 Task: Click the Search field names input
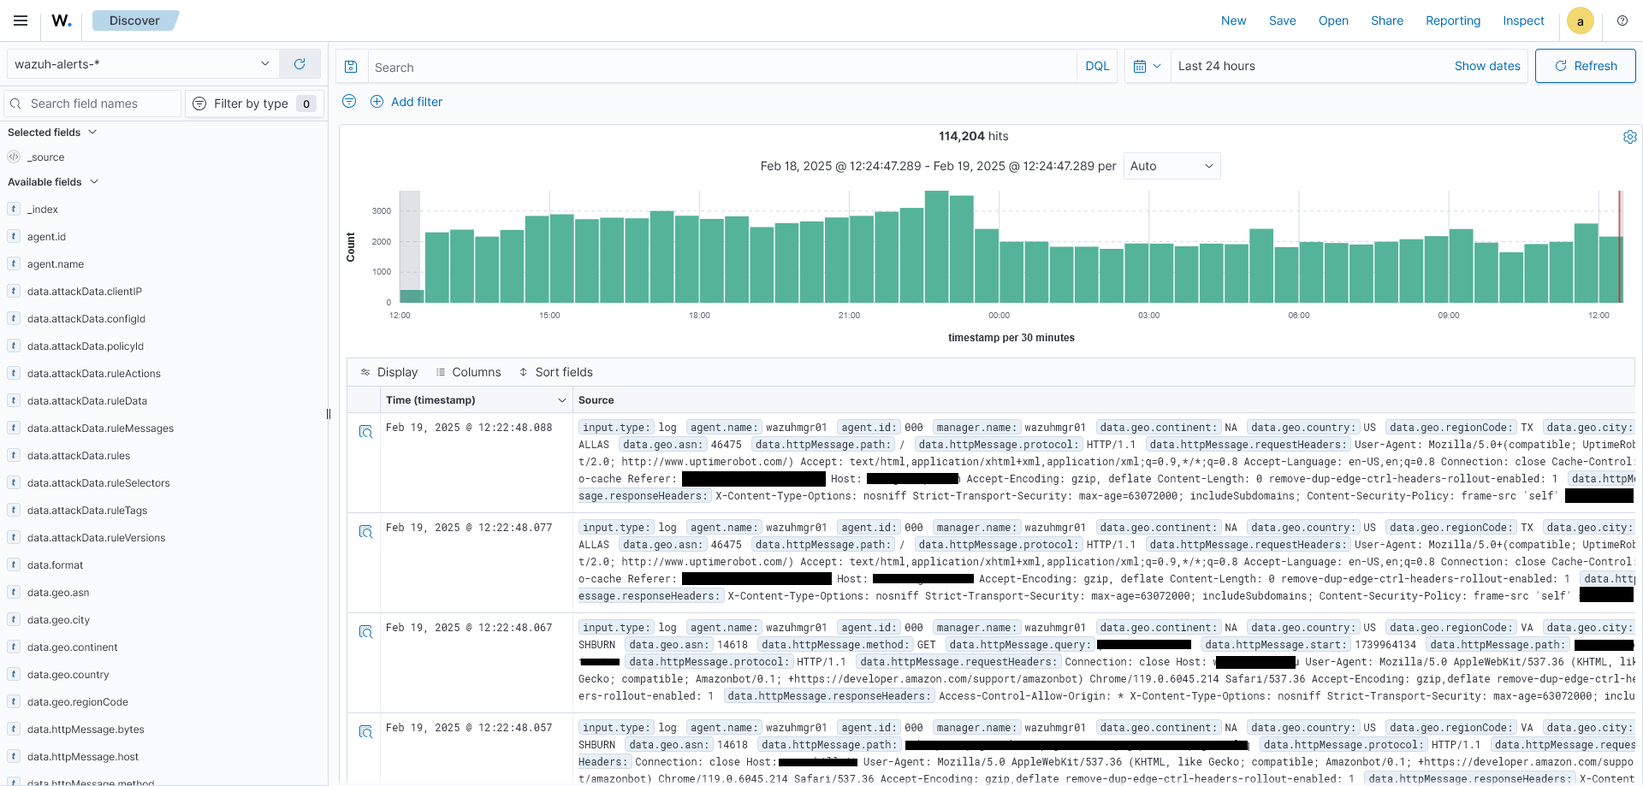(92, 103)
